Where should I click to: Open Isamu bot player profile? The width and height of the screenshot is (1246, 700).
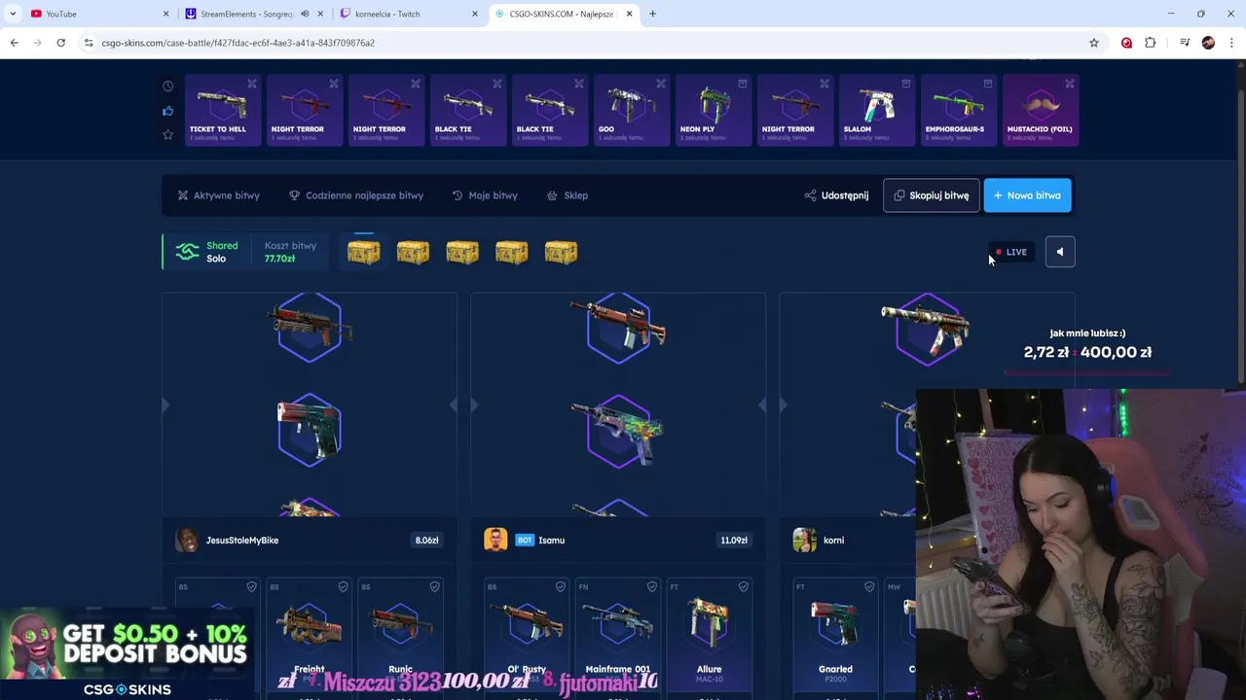tap(551, 541)
